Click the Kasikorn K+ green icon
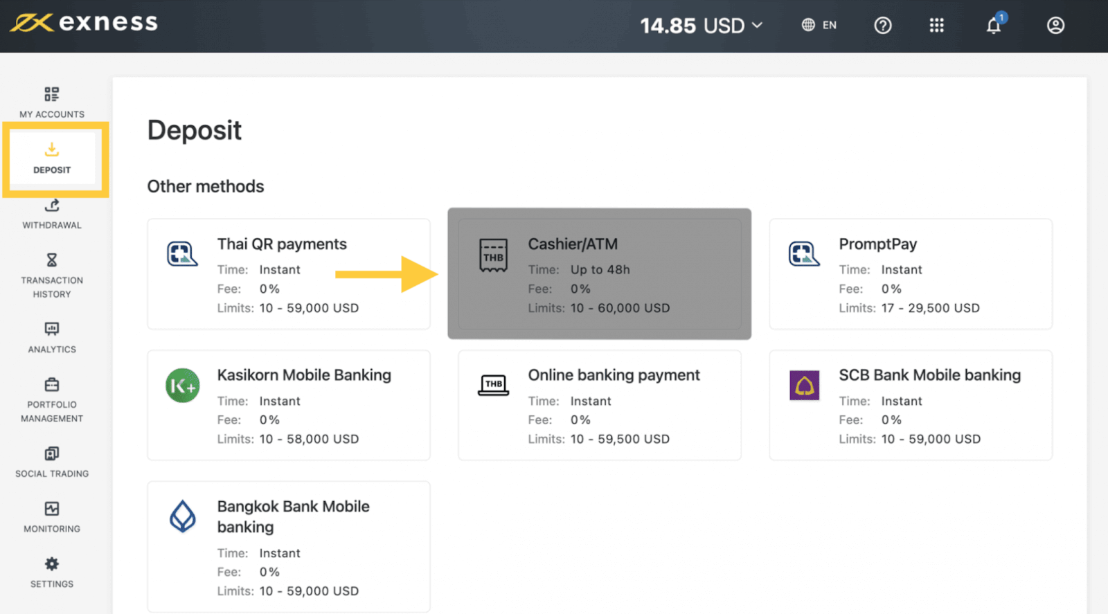Screen dimensions: 1108x614 [x=182, y=386]
